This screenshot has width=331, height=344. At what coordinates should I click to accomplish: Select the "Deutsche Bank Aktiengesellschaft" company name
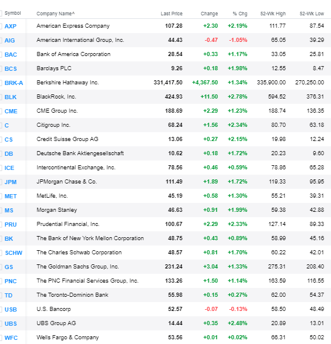pyautogui.click(x=80, y=153)
